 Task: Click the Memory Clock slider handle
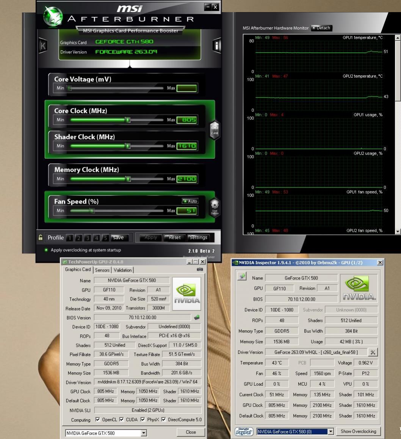pos(128,179)
